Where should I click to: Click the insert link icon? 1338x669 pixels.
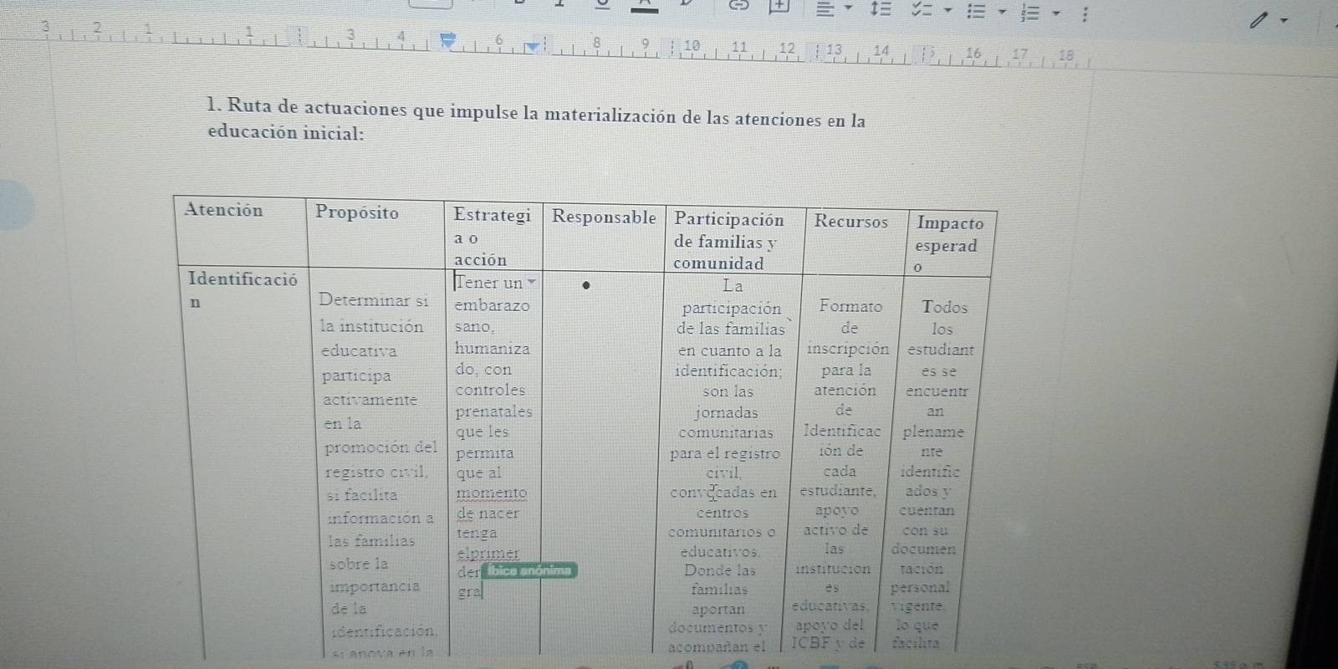738,5
